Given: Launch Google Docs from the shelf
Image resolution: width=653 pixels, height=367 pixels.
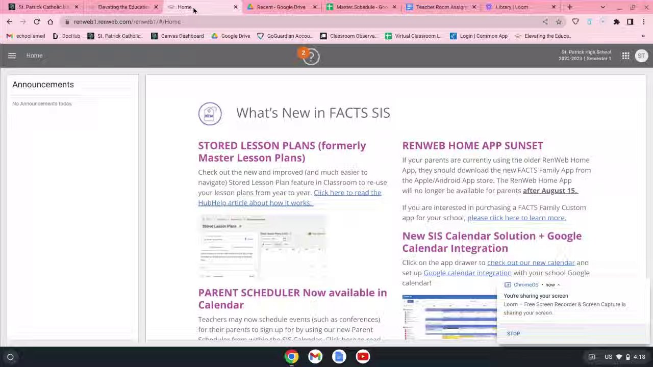Looking at the screenshot, I should click(x=339, y=357).
